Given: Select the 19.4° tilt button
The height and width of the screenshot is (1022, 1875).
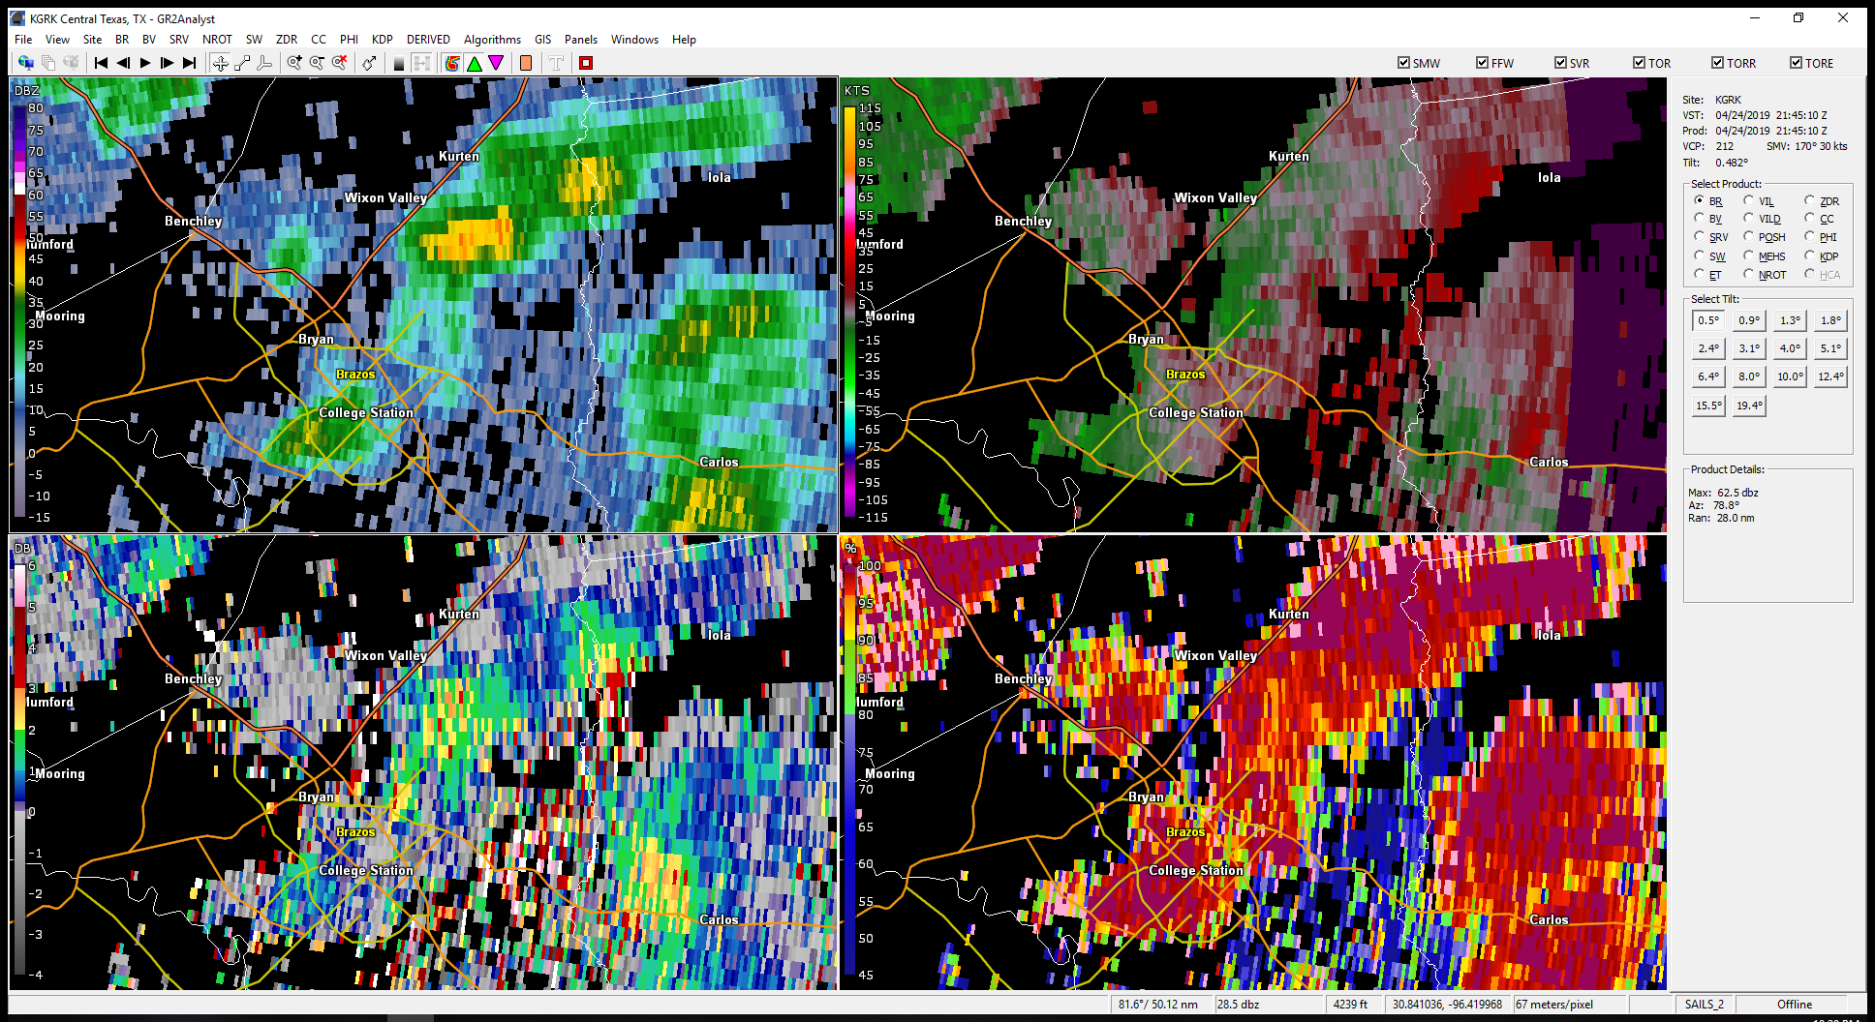Looking at the screenshot, I should [x=1749, y=406].
